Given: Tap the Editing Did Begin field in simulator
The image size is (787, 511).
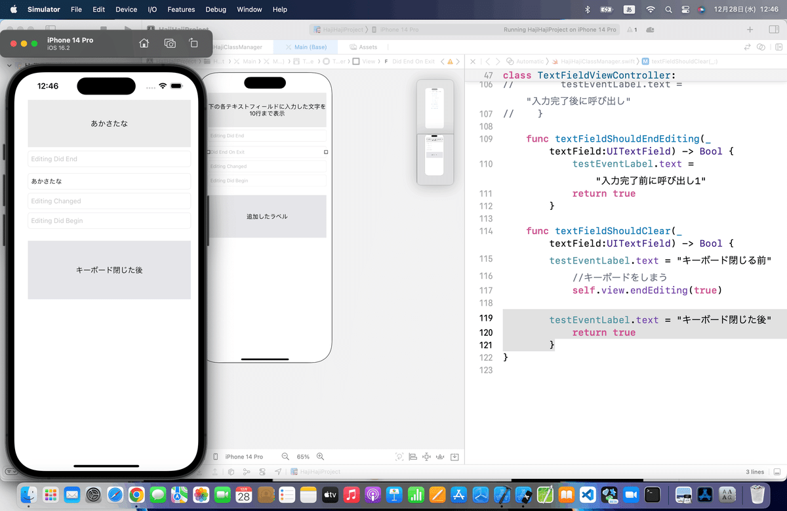Looking at the screenshot, I should click(109, 220).
